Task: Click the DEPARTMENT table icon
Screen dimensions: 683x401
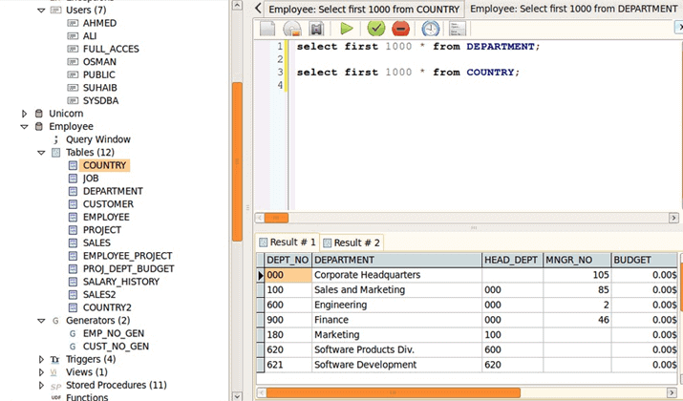Action: [x=73, y=191]
